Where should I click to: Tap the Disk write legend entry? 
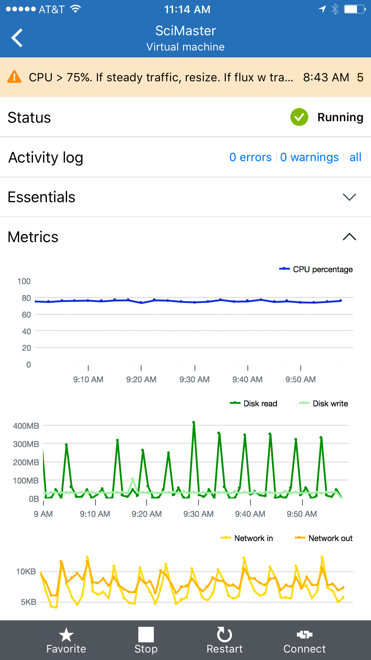324,404
